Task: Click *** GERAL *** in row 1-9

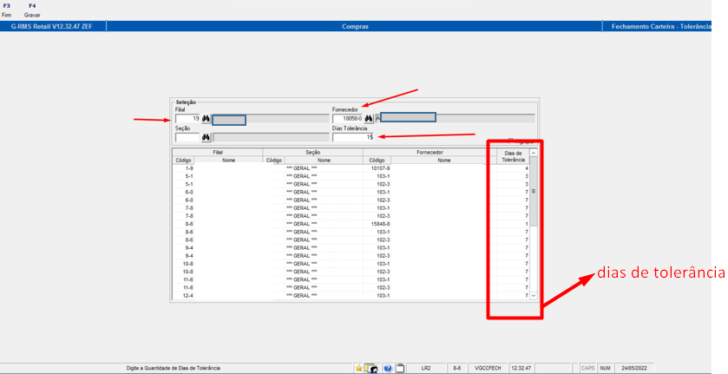Action: (302, 168)
